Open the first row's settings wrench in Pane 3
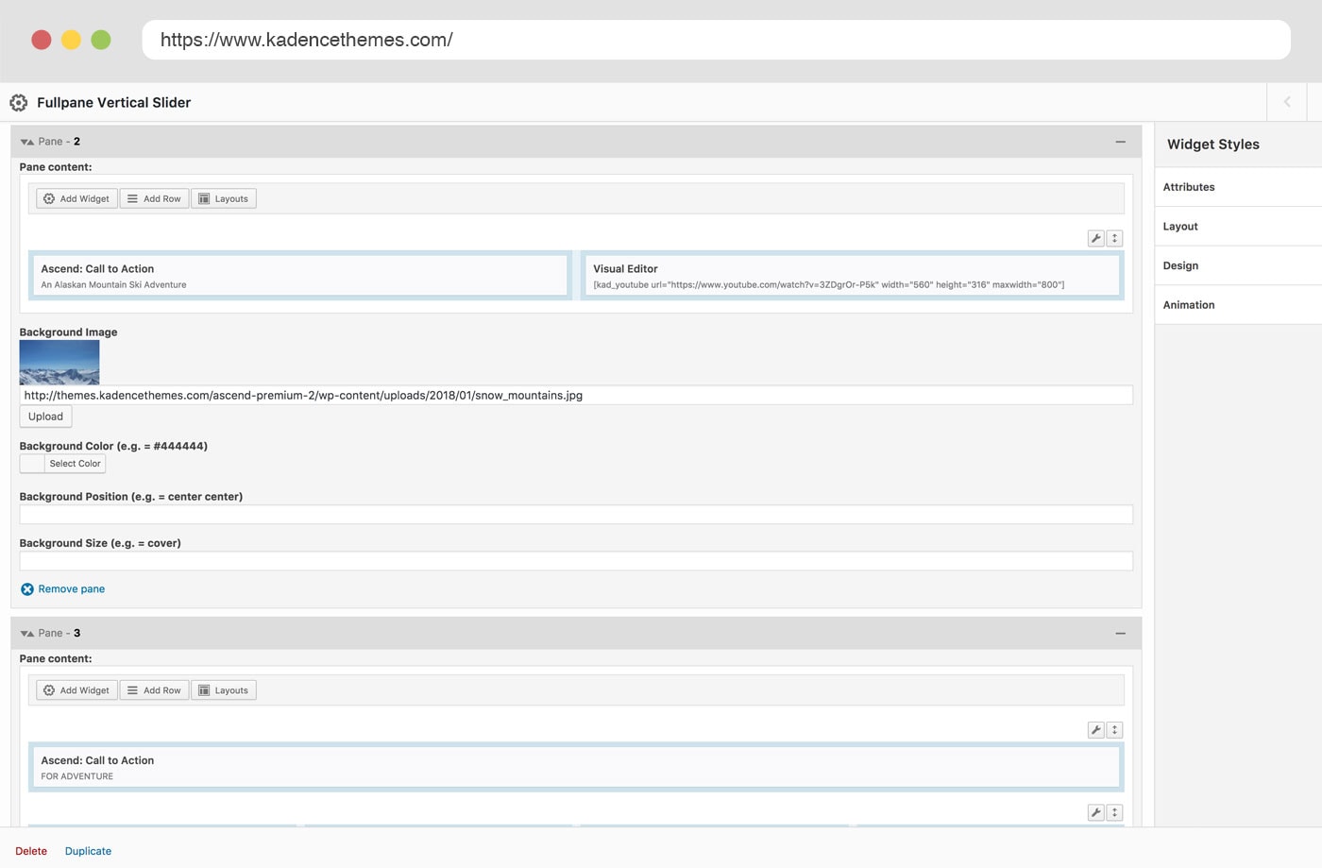This screenshot has width=1322, height=868. click(1096, 730)
